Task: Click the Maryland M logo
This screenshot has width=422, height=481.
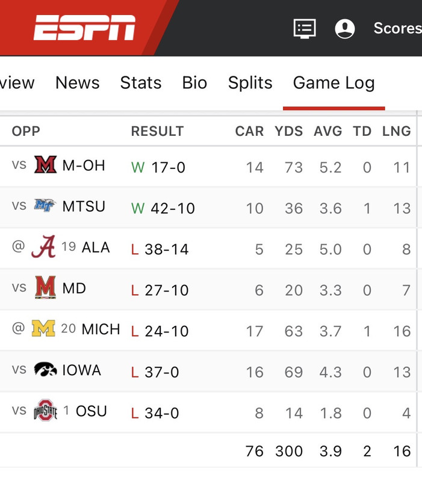Action: pyautogui.click(x=46, y=287)
